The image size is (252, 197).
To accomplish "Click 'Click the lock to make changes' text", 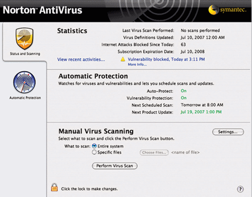I will pyautogui.click(x=89, y=189).
